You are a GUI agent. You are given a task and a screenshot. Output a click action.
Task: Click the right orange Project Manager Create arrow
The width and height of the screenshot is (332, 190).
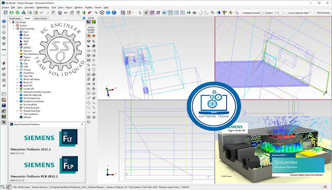tap(93, 36)
